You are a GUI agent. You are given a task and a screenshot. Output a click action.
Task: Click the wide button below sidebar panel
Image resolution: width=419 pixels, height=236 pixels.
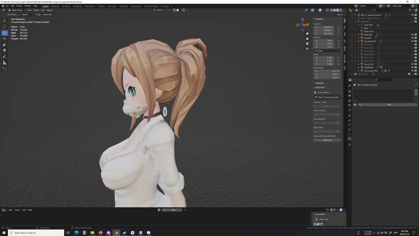(x=327, y=140)
